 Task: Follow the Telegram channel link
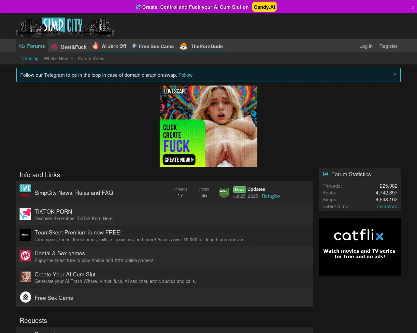(x=185, y=75)
